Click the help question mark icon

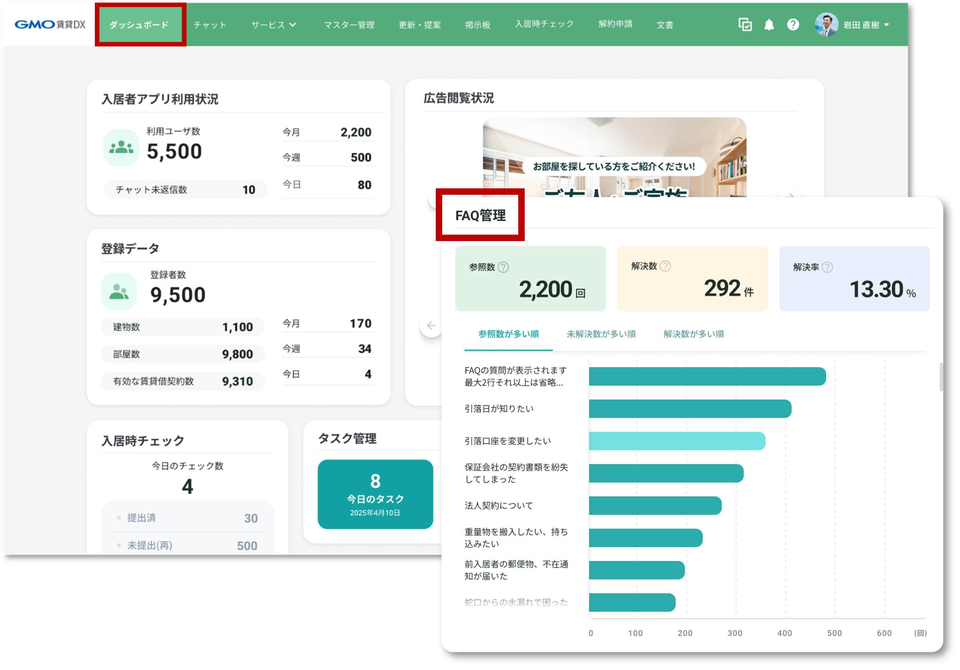tap(792, 25)
